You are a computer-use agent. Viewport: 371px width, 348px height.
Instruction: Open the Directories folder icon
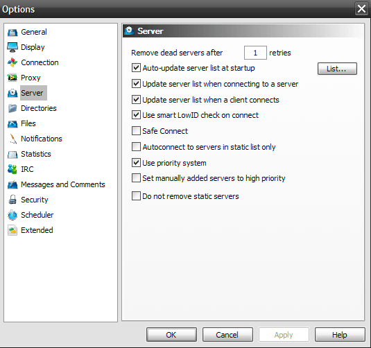12,108
